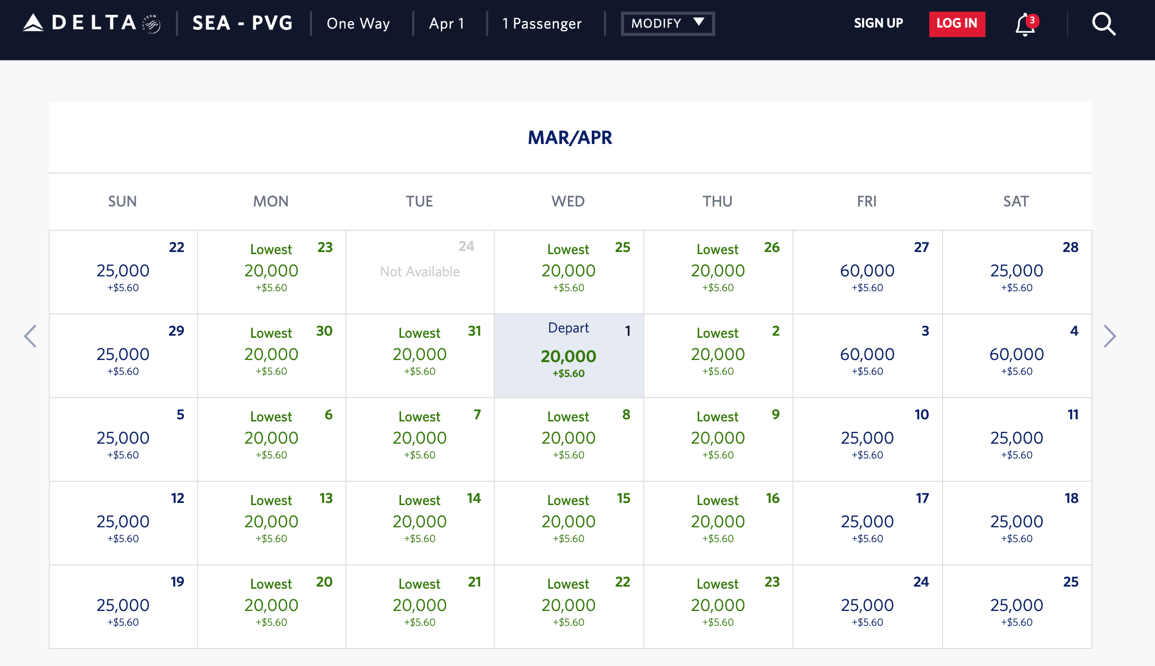Select Tuesday April 7 lowest fare
This screenshot has height=666, width=1155.
tap(420, 439)
